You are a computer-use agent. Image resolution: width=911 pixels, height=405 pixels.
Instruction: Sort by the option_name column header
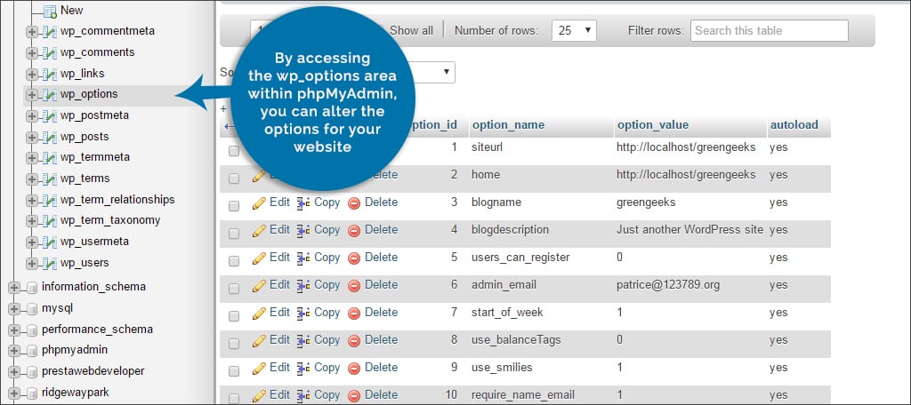(508, 125)
